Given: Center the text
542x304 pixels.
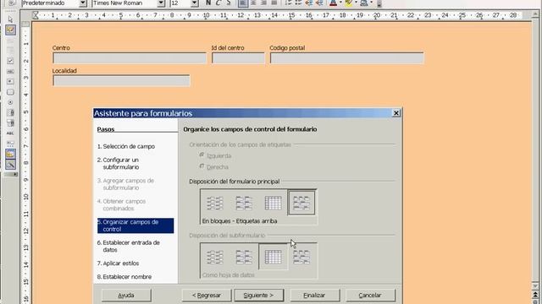Looking at the screenshot, I should 254,3.
